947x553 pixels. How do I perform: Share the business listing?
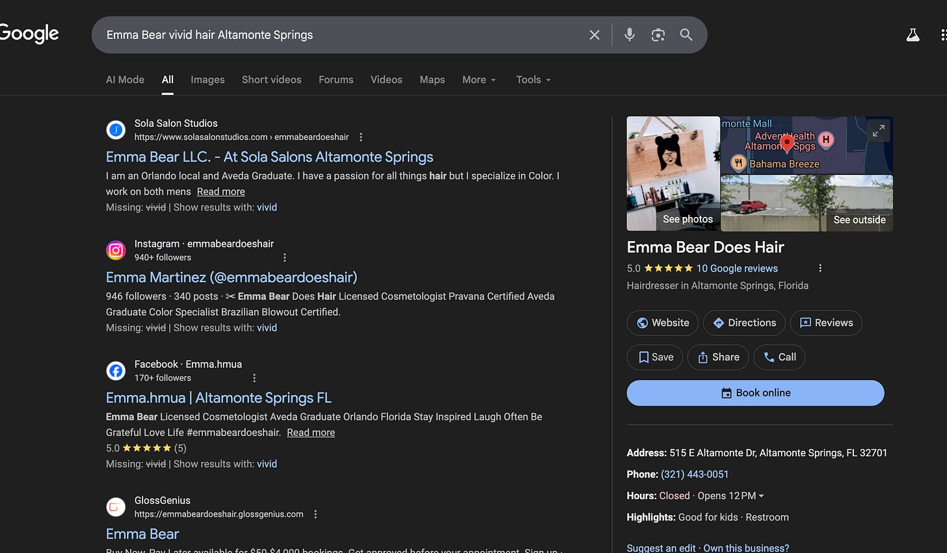coord(718,357)
